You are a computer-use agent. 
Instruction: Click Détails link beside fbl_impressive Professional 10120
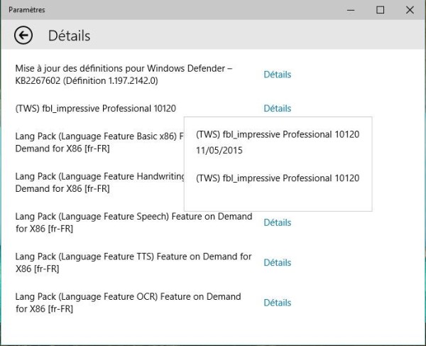pyautogui.click(x=277, y=109)
